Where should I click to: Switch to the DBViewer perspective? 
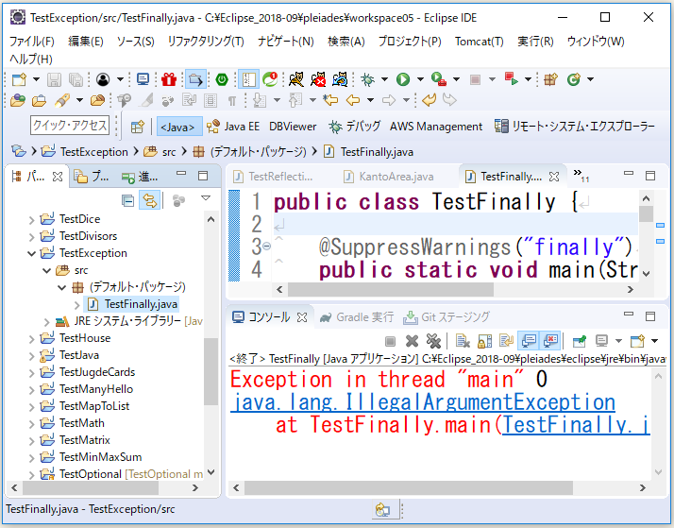coord(293,127)
